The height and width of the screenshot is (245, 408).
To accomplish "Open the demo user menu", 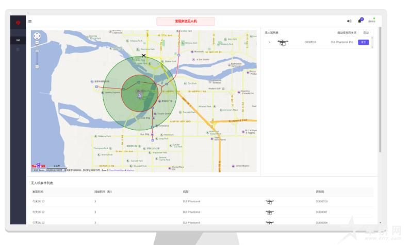I will coord(371,21).
